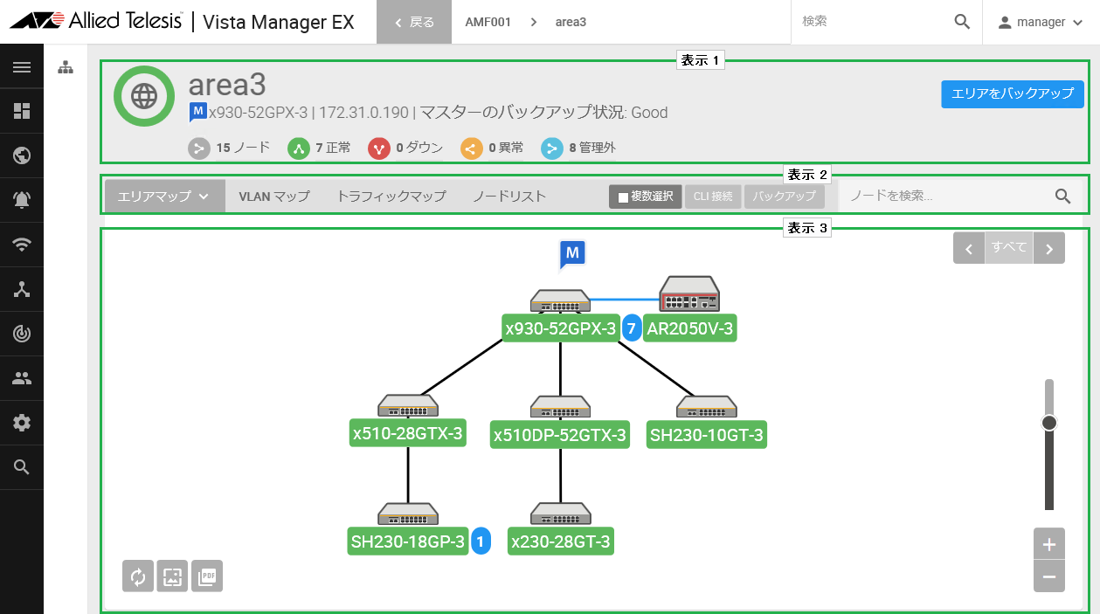Click the x510-28GTX-3 node label
This screenshot has height=614, width=1100.
coord(408,433)
